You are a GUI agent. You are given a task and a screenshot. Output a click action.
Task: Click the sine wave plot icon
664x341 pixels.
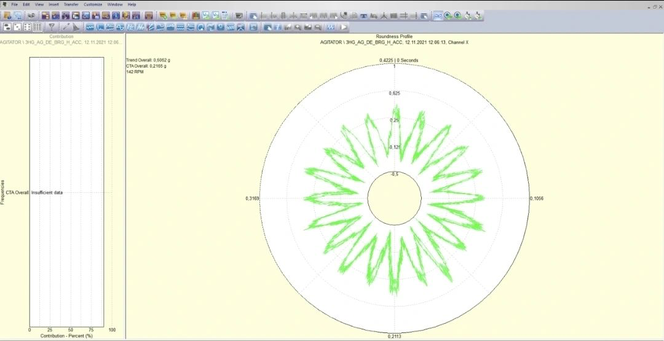(x=120, y=27)
